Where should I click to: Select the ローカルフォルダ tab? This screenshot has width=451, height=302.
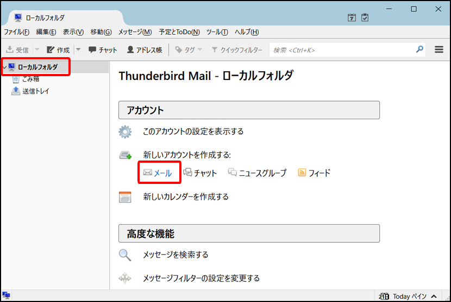click(x=66, y=18)
